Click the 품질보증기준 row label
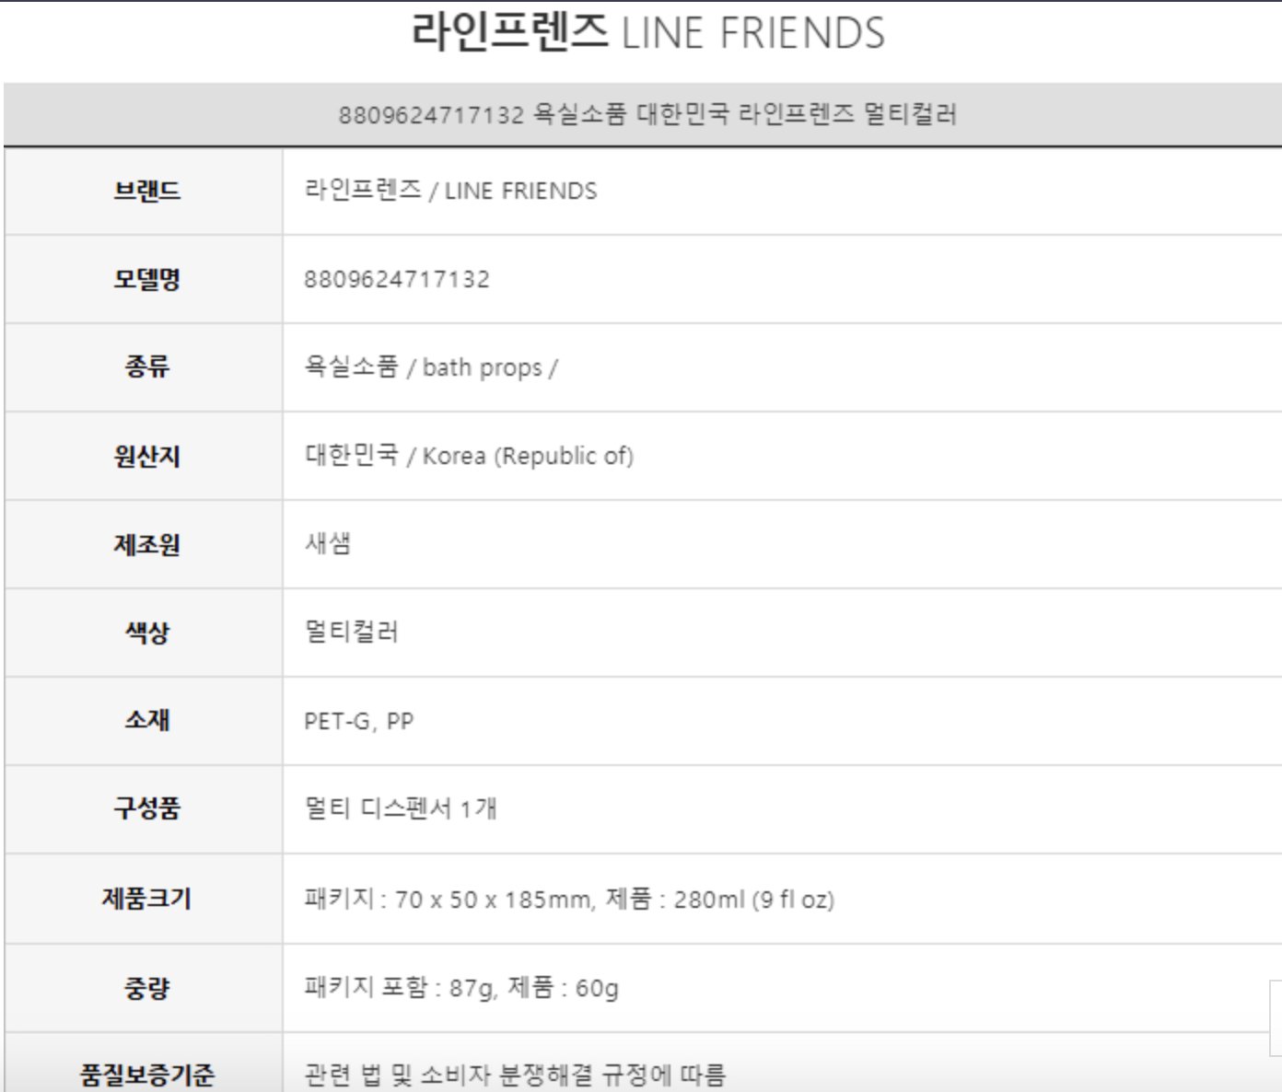The image size is (1282, 1092). point(146,1074)
